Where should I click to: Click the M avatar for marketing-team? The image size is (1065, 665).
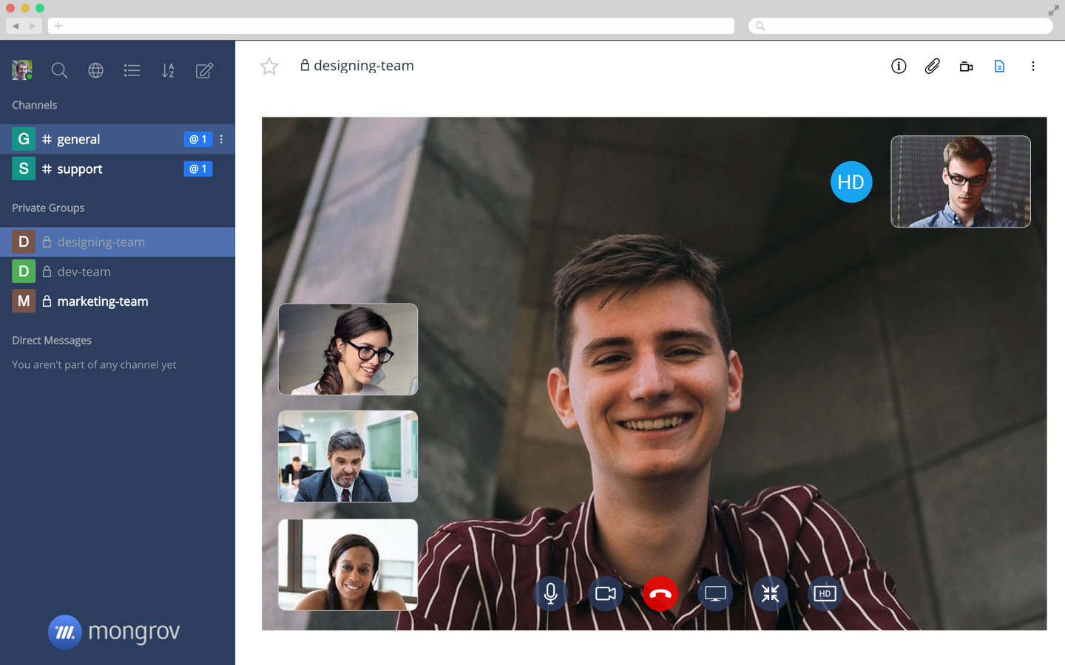[x=24, y=301]
